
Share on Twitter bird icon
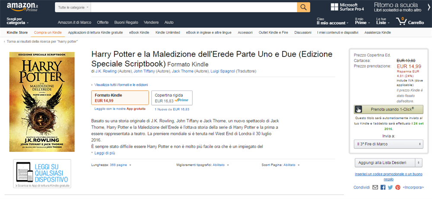point(390,187)
